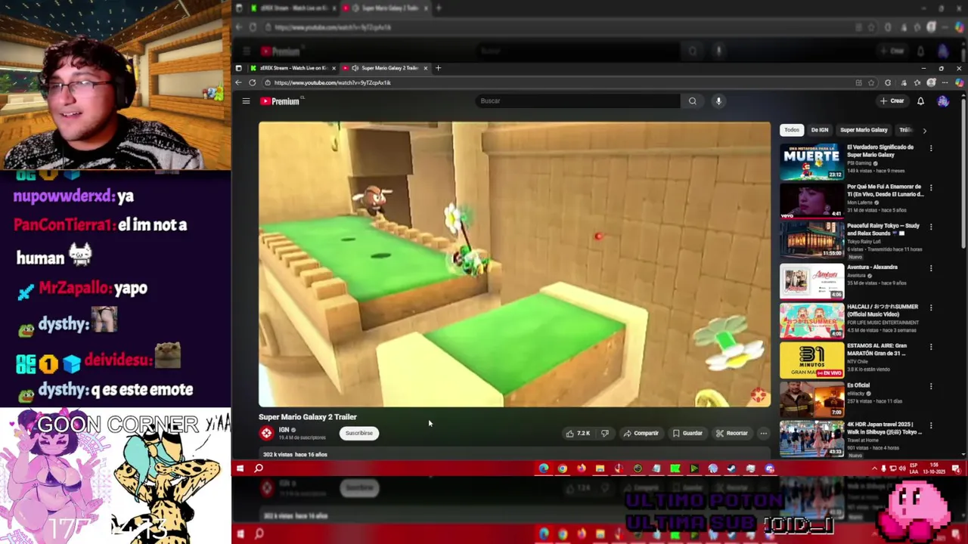The width and height of the screenshot is (968, 544).
Task: Like the video with thumbs up
Action: pyautogui.click(x=578, y=433)
